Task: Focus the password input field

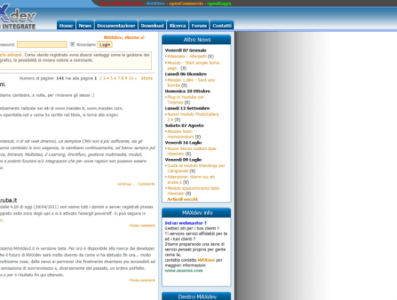Action: point(42,45)
